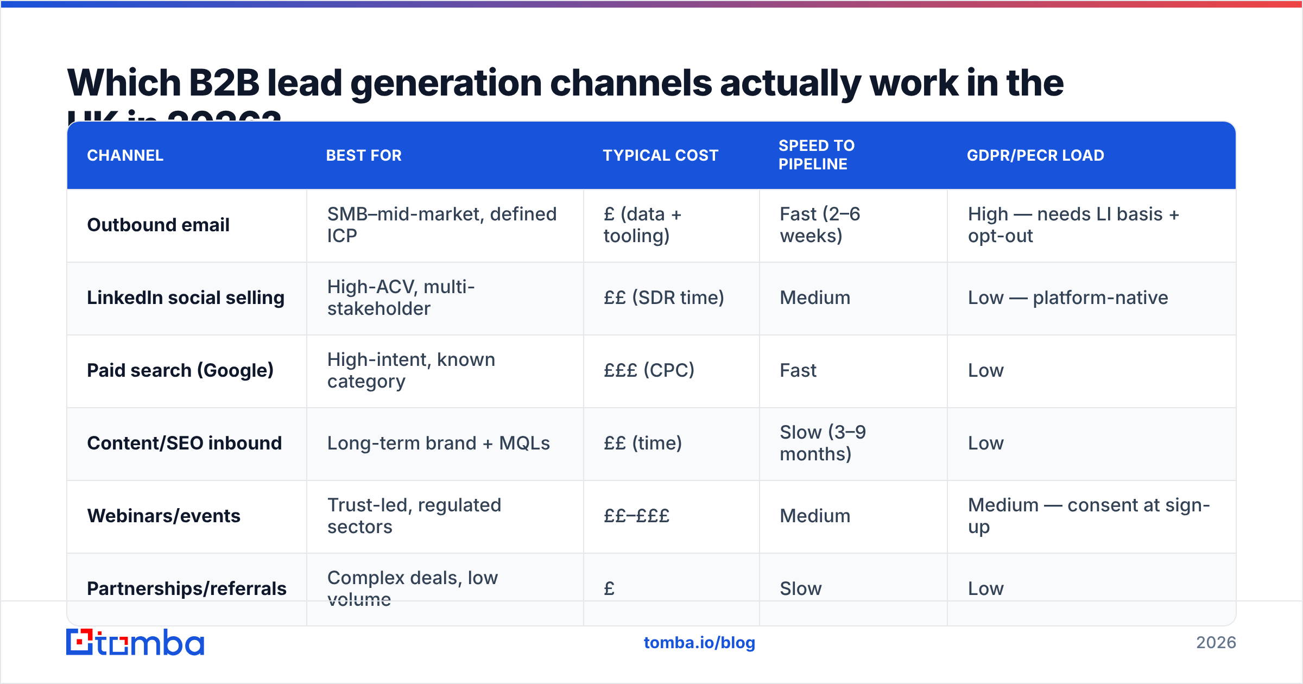Click 'Low' GDPR load in Partnerships row
The height and width of the screenshot is (684, 1303).
986,588
